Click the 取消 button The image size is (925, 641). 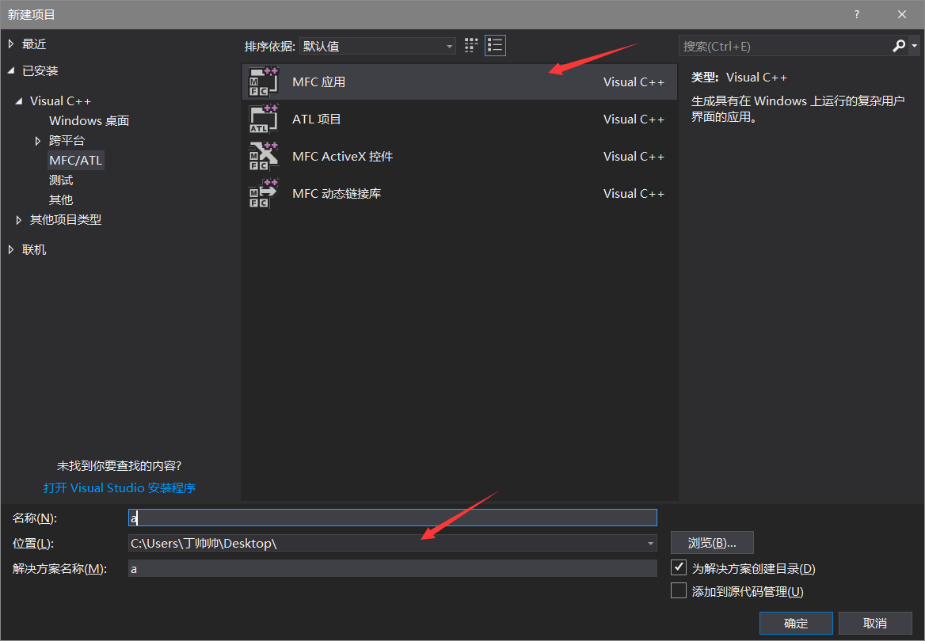click(875, 624)
